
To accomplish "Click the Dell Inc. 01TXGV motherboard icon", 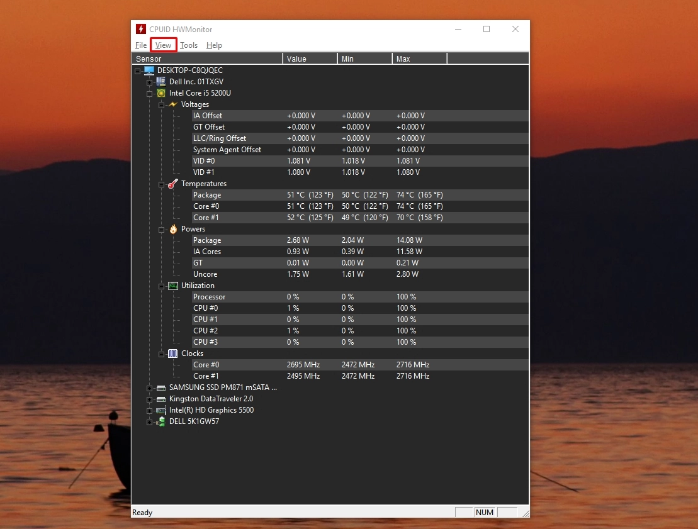I will tap(160, 81).
